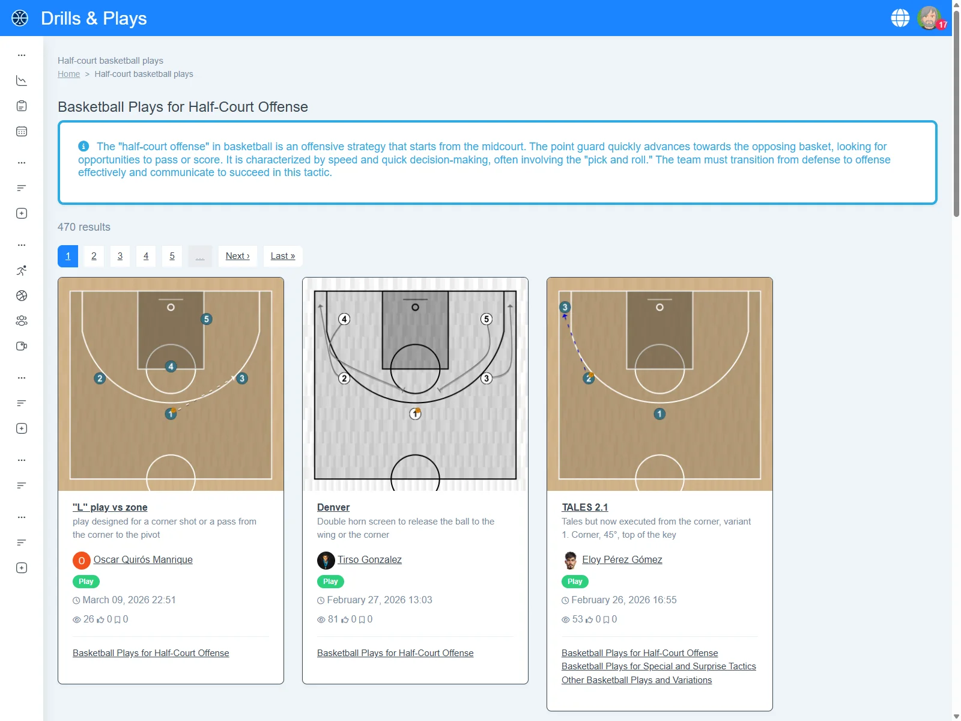This screenshot has width=961, height=721.
Task: Open Basketball Plays for Special and Surprise Tactics
Action: [658, 666]
